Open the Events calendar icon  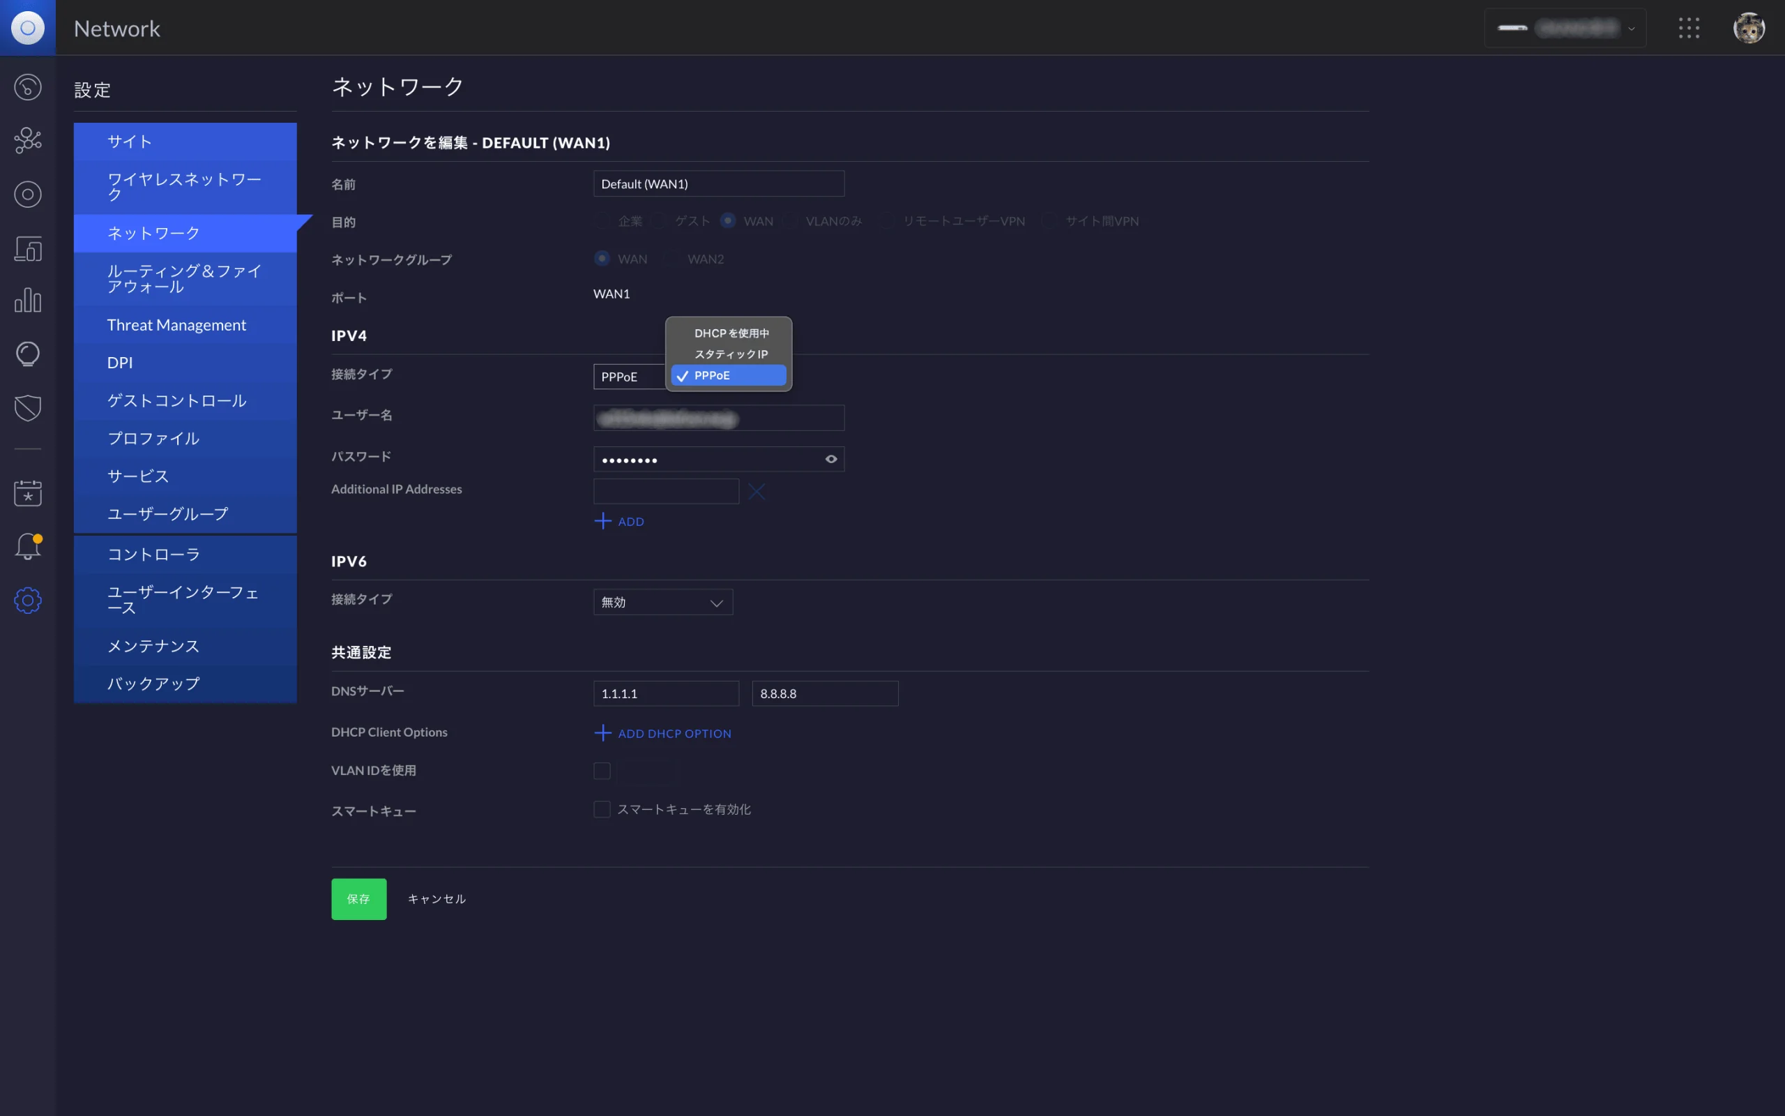pos(28,493)
